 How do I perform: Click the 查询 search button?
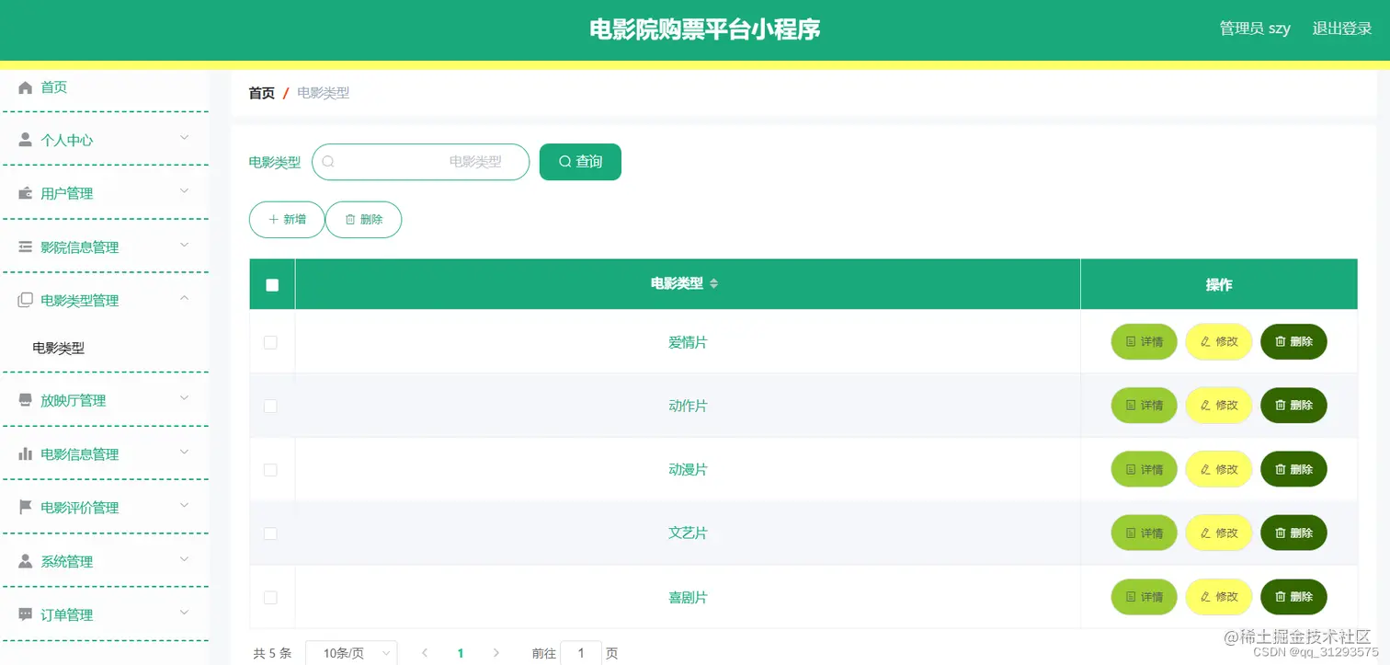(580, 162)
